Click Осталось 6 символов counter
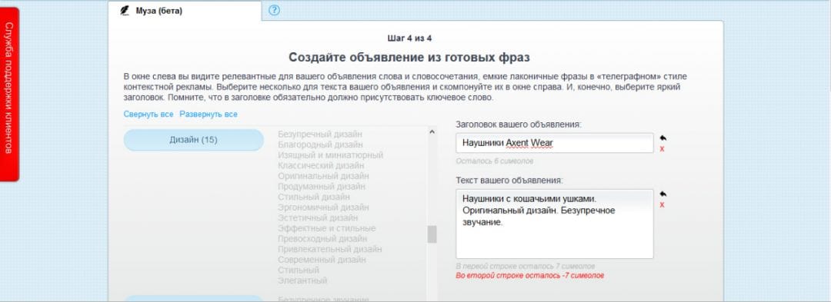The image size is (831, 302). point(495,161)
